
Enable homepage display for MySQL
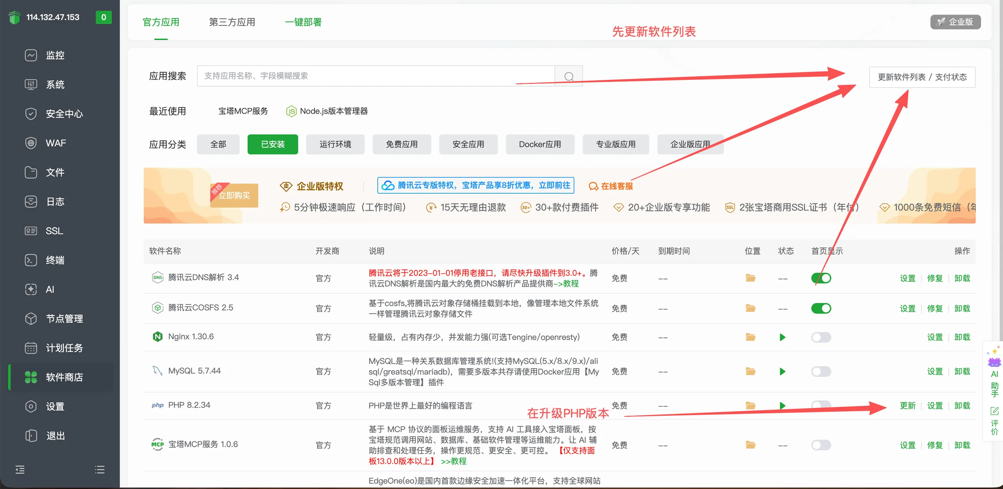pos(821,372)
